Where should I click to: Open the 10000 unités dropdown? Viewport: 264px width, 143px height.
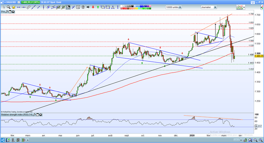pyautogui.click(x=180, y=7)
